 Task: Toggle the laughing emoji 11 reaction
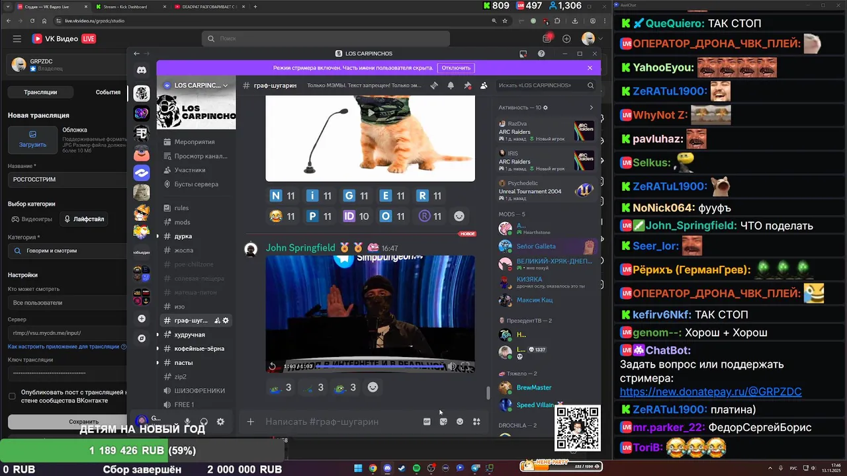[x=283, y=216]
